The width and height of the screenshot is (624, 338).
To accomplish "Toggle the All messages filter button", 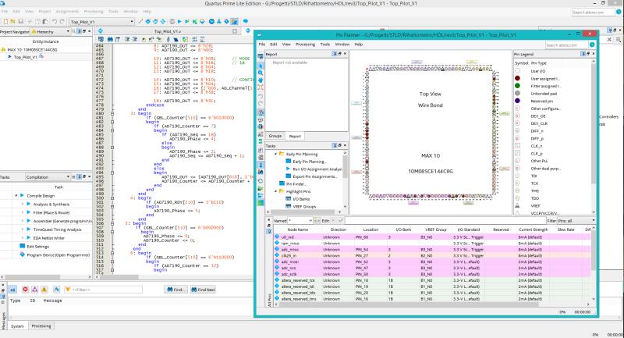I will [12, 290].
